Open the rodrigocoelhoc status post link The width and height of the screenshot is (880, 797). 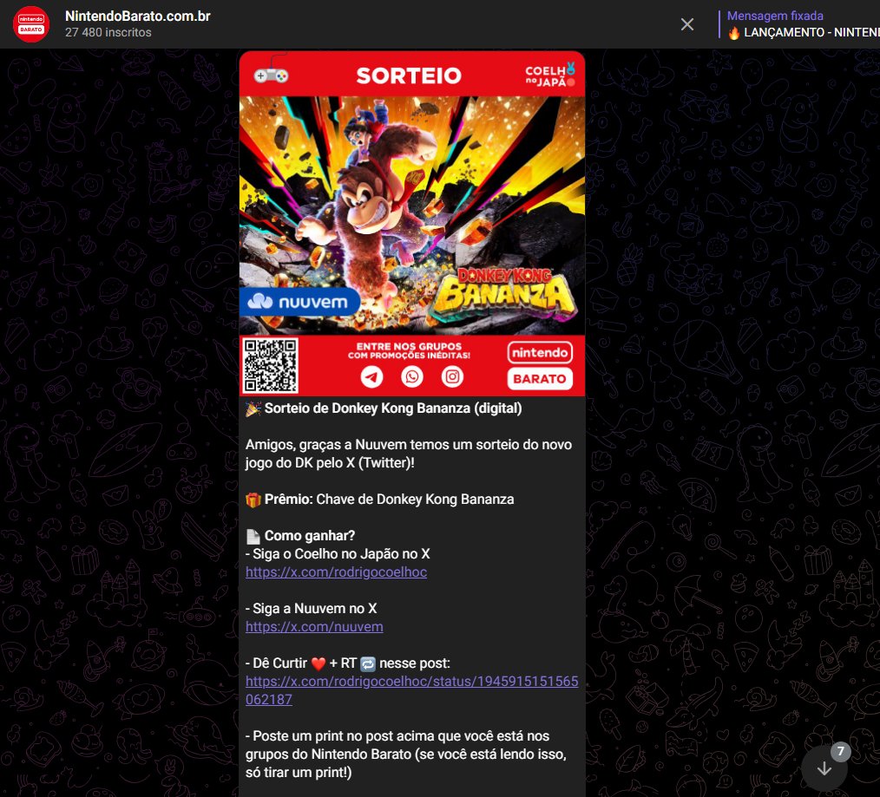coord(412,690)
